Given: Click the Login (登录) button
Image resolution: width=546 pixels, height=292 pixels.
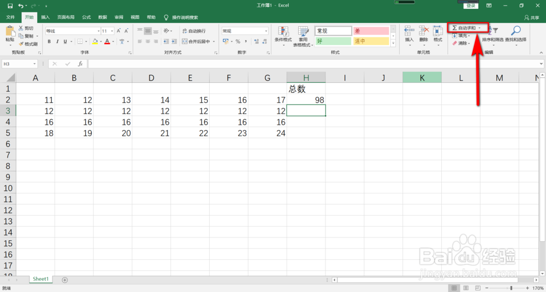Looking at the screenshot, I should tap(471, 6).
